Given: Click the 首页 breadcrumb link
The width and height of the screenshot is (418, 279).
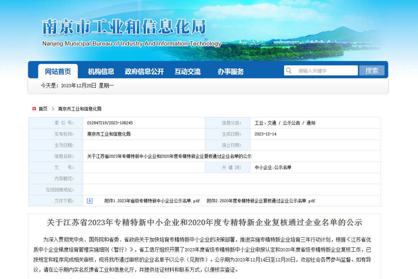Looking at the screenshot, I should coord(43,109).
